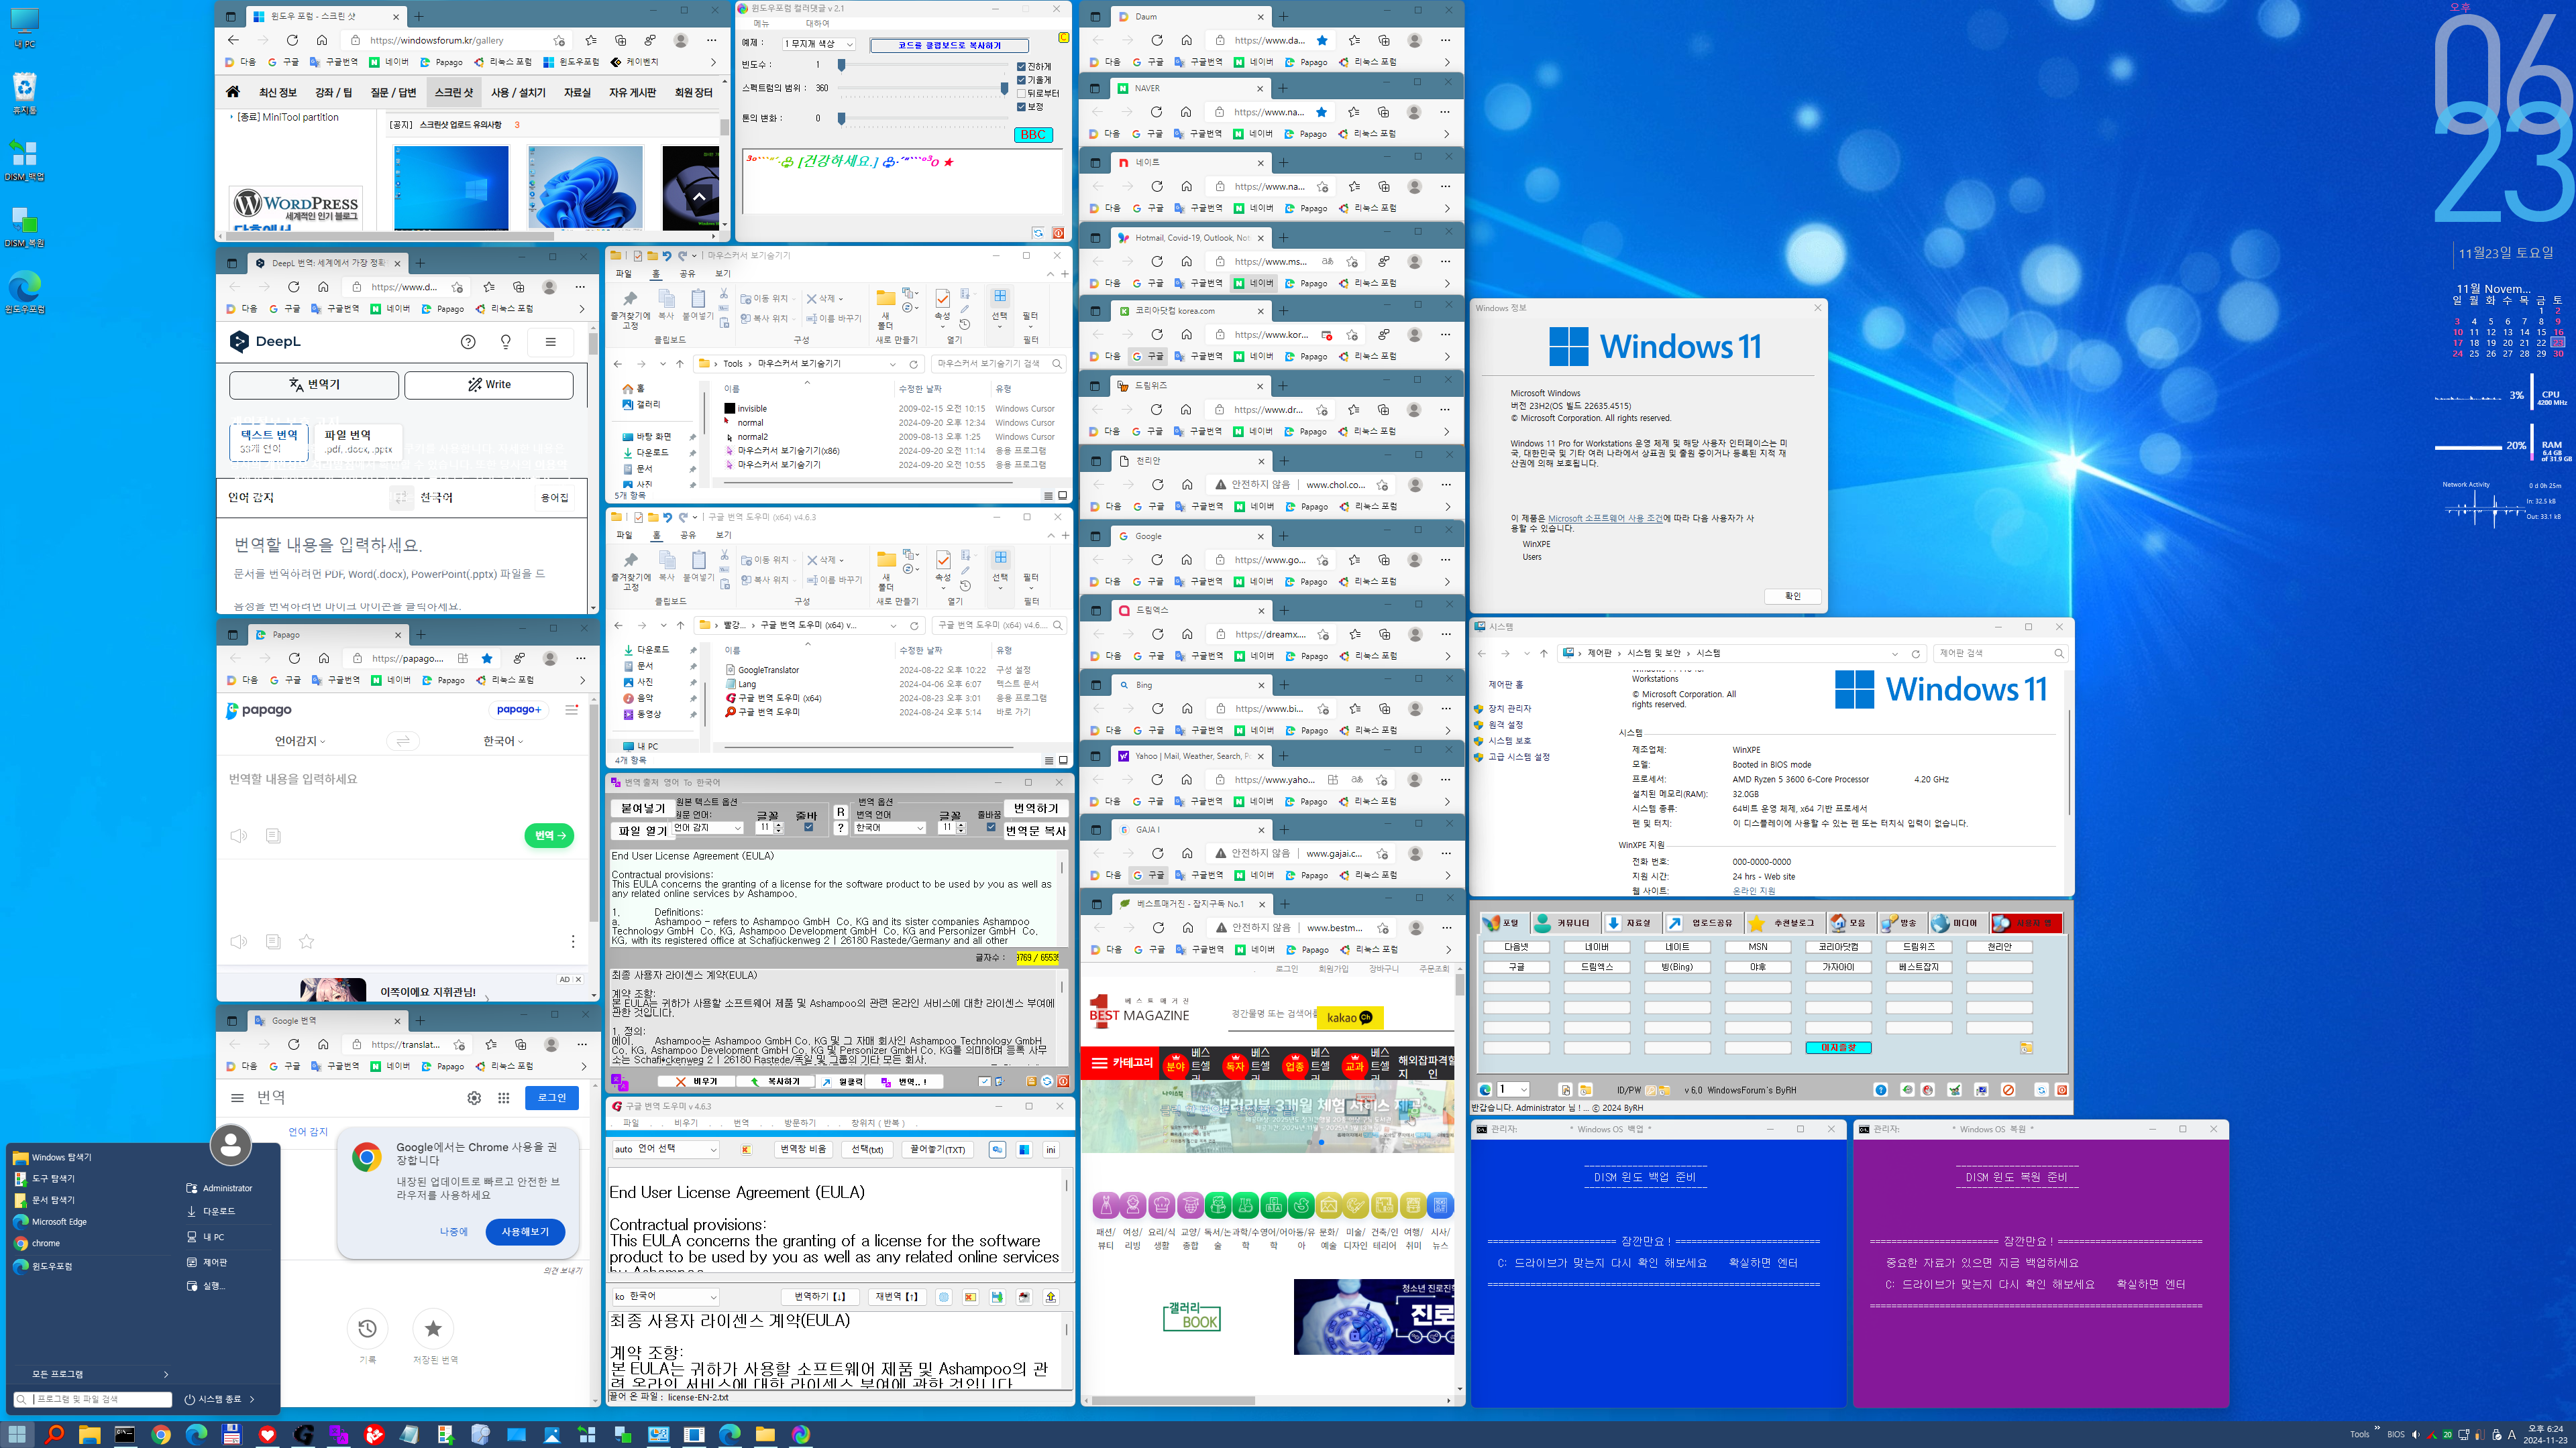Click save disk icon in 구글 번역 도우미

pyautogui.click(x=997, y=1296)
